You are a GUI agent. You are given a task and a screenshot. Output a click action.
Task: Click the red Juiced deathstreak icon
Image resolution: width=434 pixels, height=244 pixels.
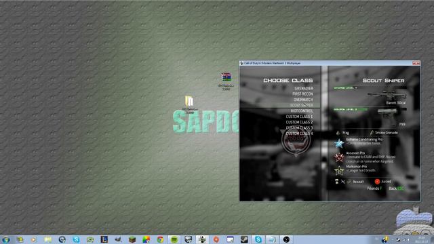[377, 182]
